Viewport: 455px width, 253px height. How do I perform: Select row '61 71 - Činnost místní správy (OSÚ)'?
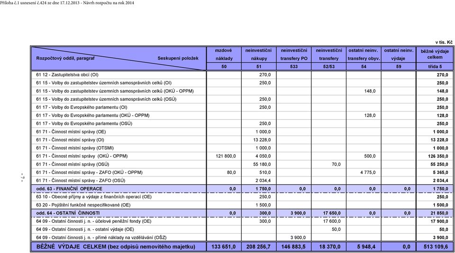click(x=242, y=164)
